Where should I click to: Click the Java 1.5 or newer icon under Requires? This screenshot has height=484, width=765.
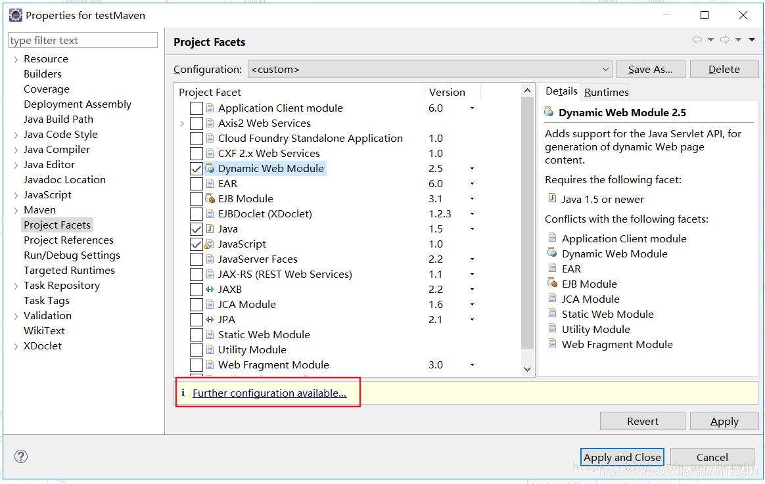coord(551,199)
